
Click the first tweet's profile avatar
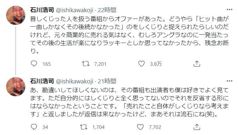tap(16, 15)
